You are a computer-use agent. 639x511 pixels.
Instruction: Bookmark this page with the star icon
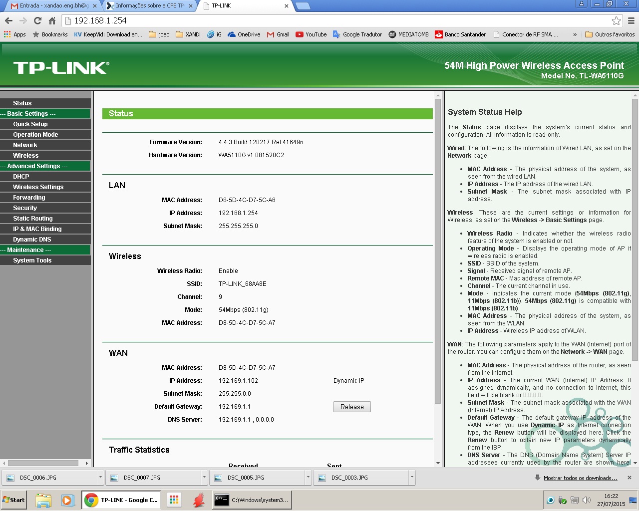[x=617, y=20]
